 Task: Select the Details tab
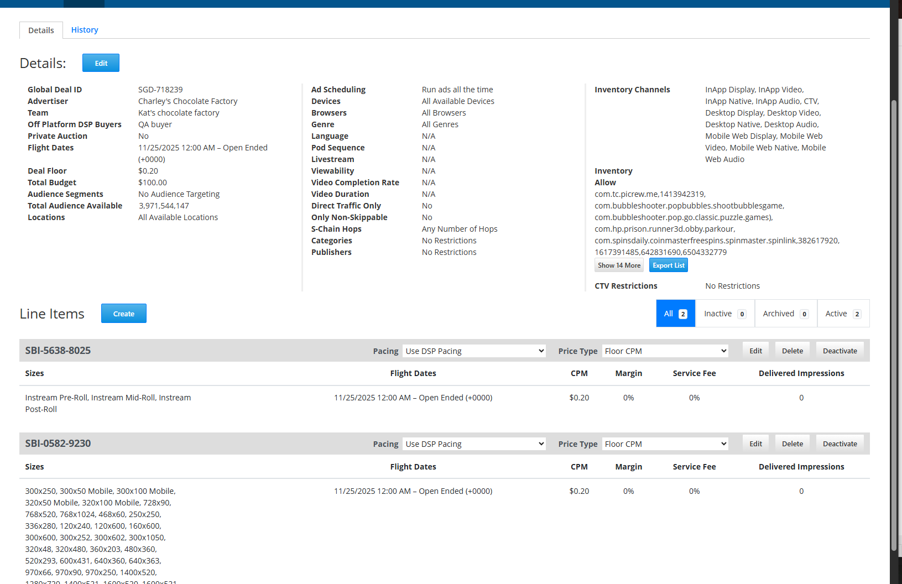click(41, 30)
